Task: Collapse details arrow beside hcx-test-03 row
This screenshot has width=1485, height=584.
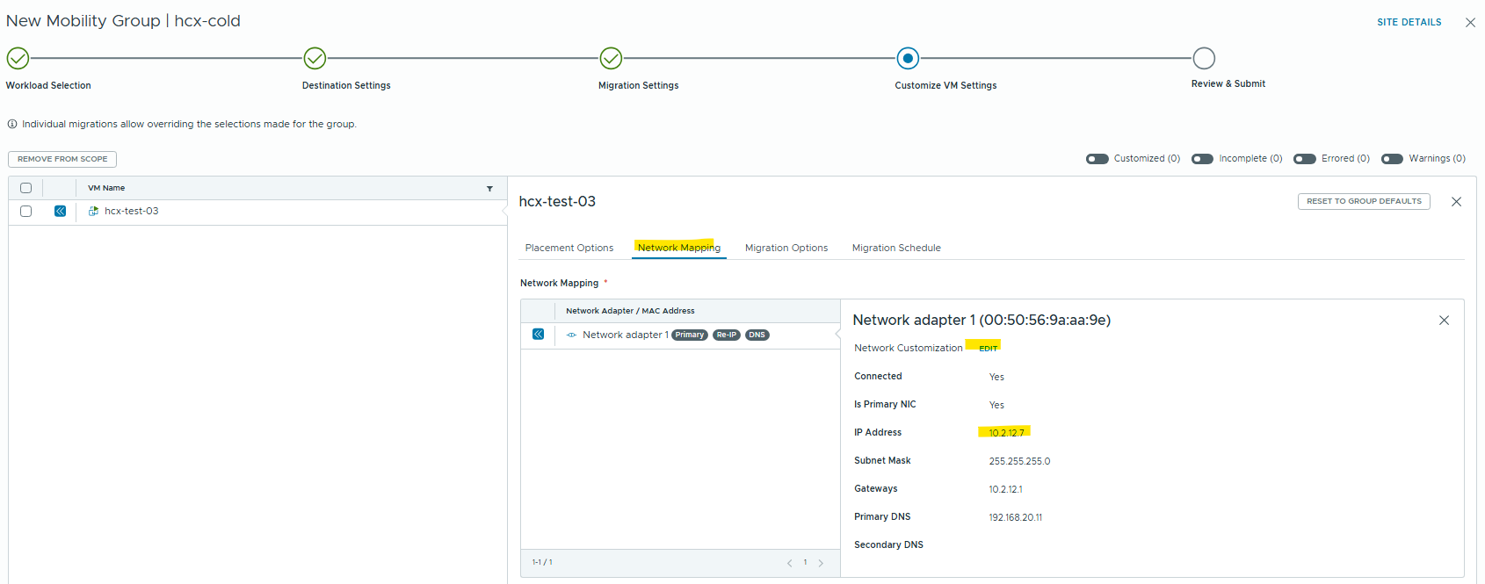Action: (60, 211)
